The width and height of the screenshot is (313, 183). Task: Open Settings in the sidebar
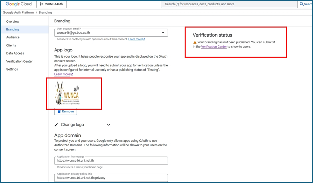12,69
